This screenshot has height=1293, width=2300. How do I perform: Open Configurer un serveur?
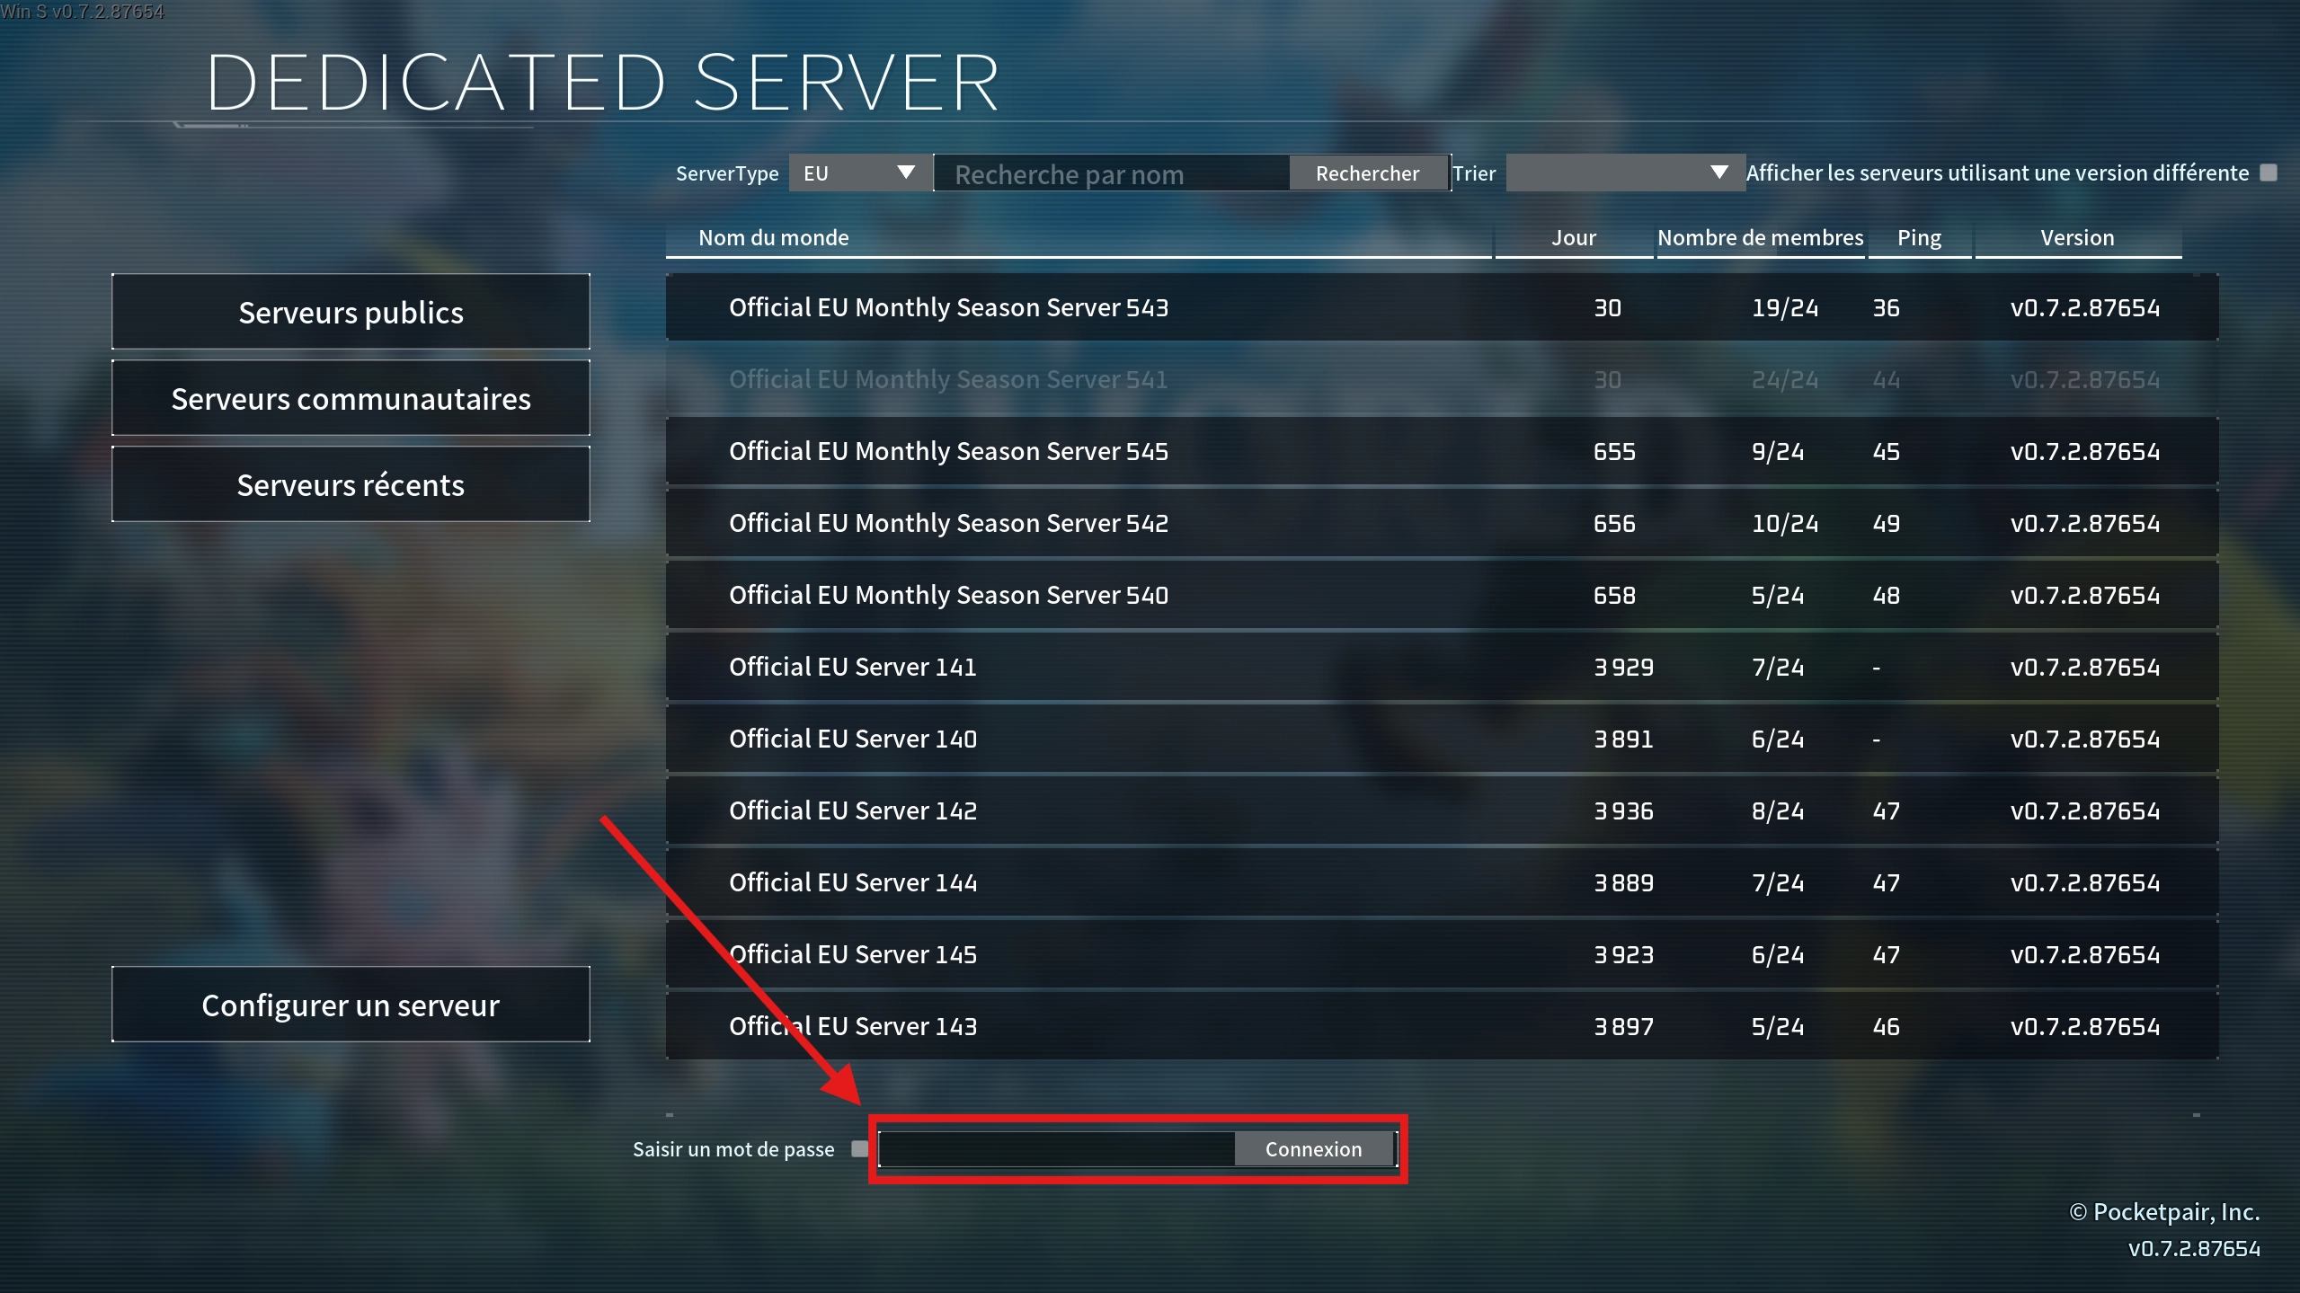pyautogui.click(x=351, y=1005)
